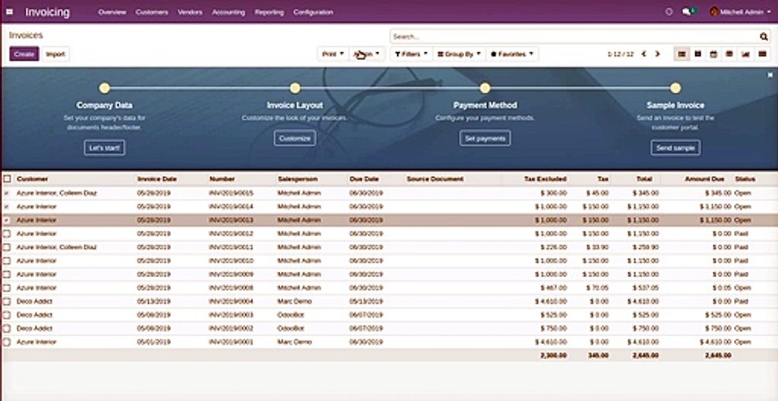Uncheck invoice INV/2019/0015 checkbox
Screen dimensions: 778x401
[7, 193]
